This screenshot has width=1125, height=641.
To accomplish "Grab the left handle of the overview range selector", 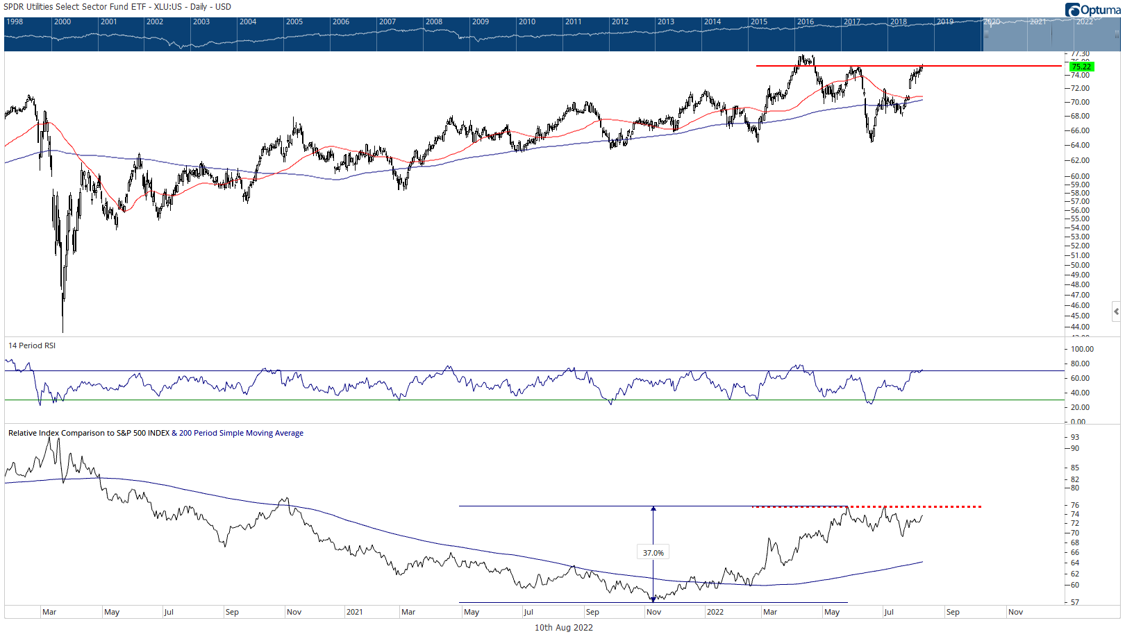I will [x=986, y=34].
